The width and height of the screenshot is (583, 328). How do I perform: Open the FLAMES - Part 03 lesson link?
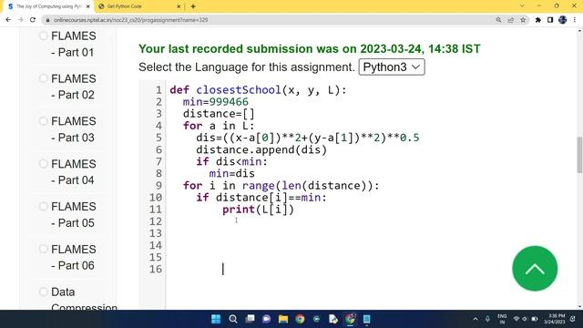point(74,129)
